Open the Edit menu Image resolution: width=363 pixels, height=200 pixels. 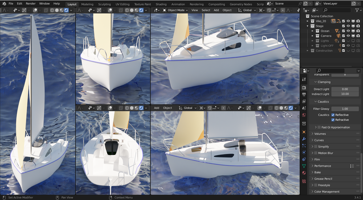point(20,4)
